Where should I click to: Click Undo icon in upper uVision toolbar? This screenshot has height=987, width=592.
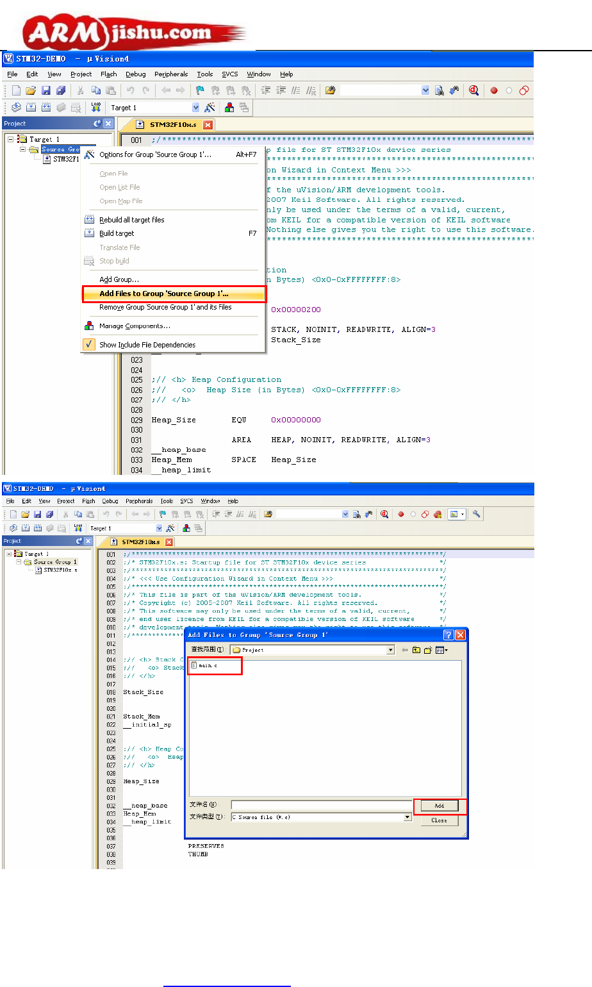coord(131,90)
